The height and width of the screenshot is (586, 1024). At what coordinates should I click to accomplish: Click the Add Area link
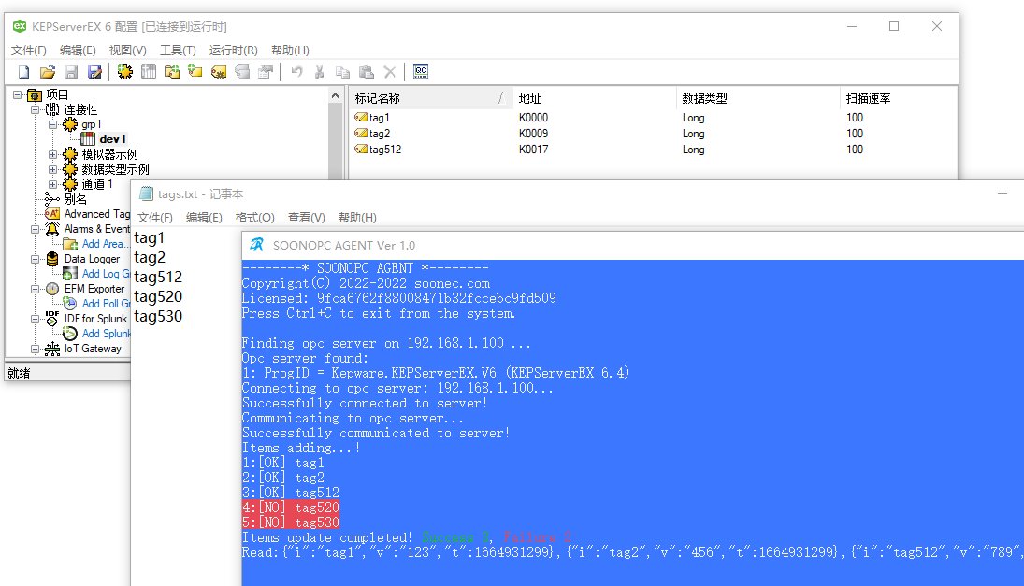(x=105, y=243)
